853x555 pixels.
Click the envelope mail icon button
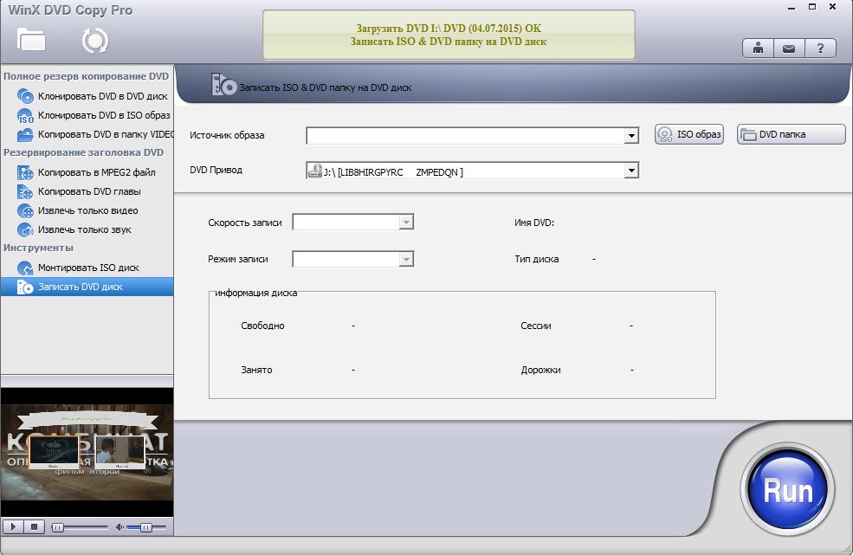(x=789, y=48)
